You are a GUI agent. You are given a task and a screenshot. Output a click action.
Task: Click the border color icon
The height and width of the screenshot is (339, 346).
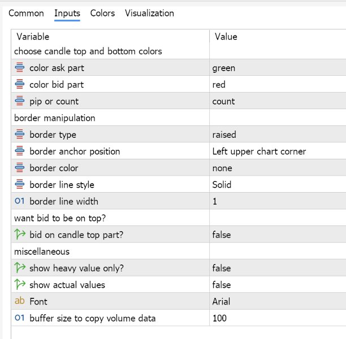click(x=20, y=168)
